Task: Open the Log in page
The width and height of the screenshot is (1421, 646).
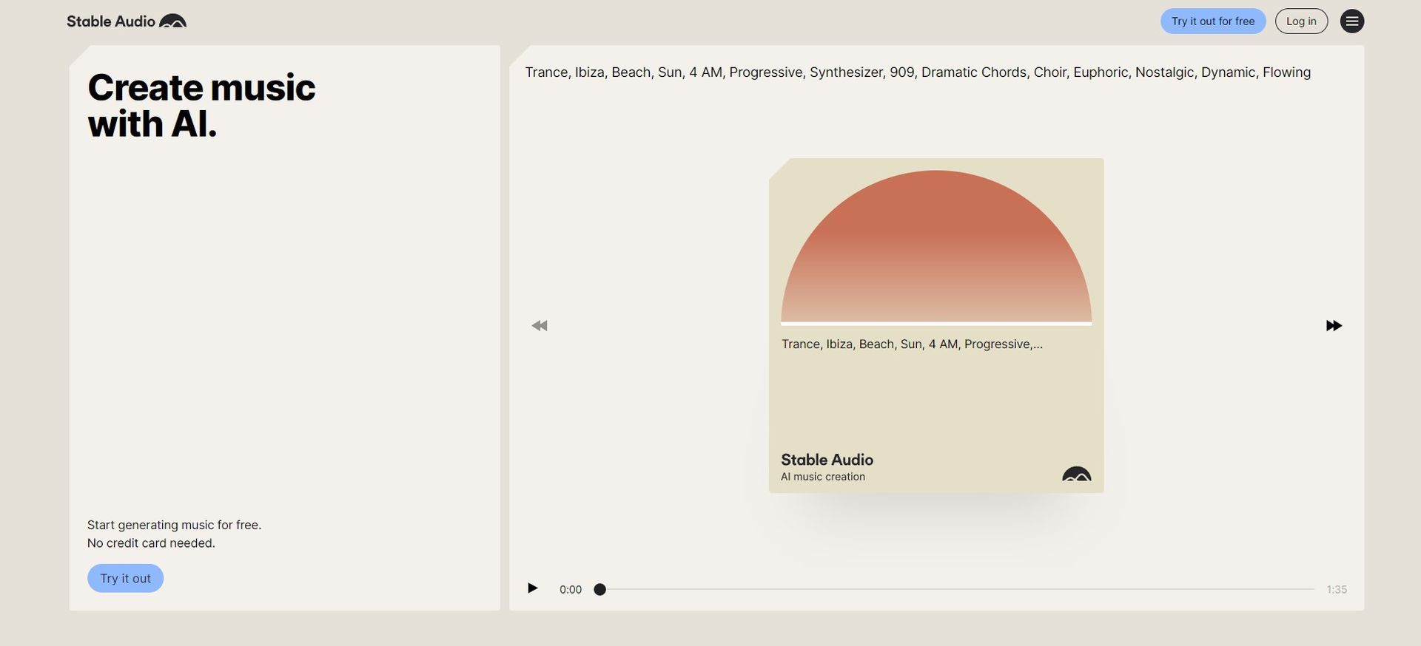Action: pos(1301,21)
